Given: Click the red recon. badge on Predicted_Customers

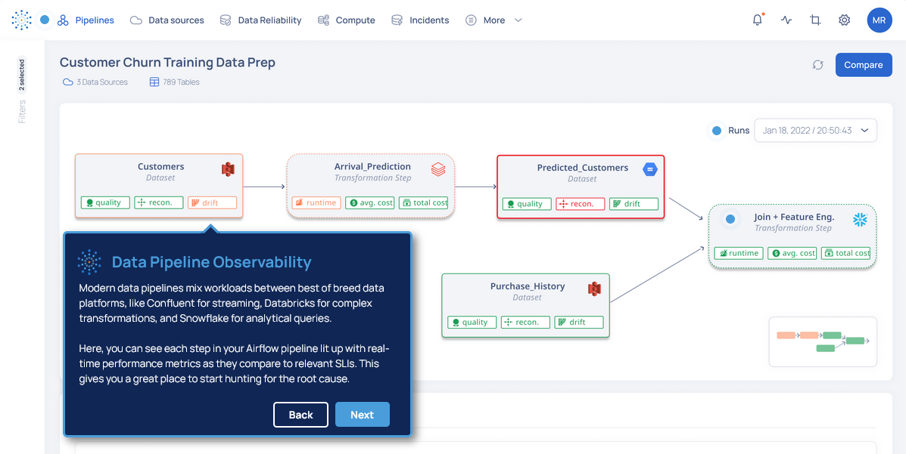Looking at the screenshot, I should [x=580, y=204].
